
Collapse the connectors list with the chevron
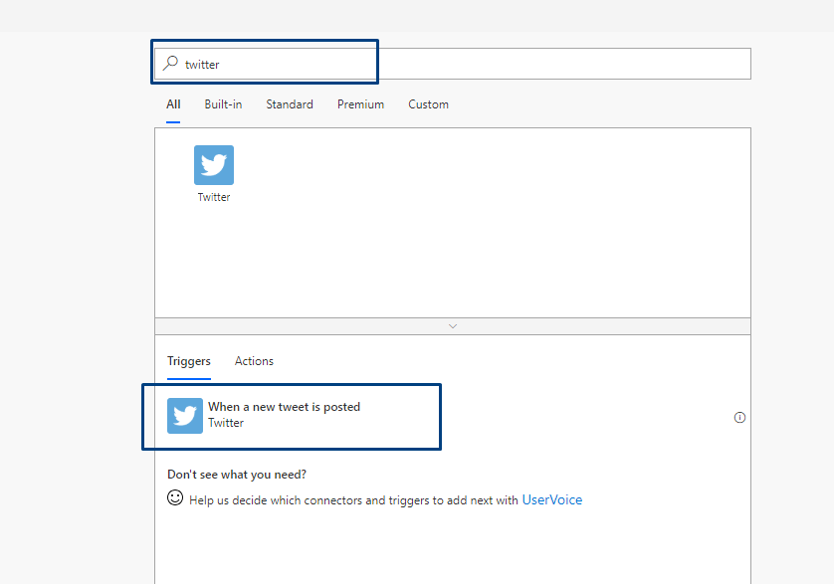[453, 326]
